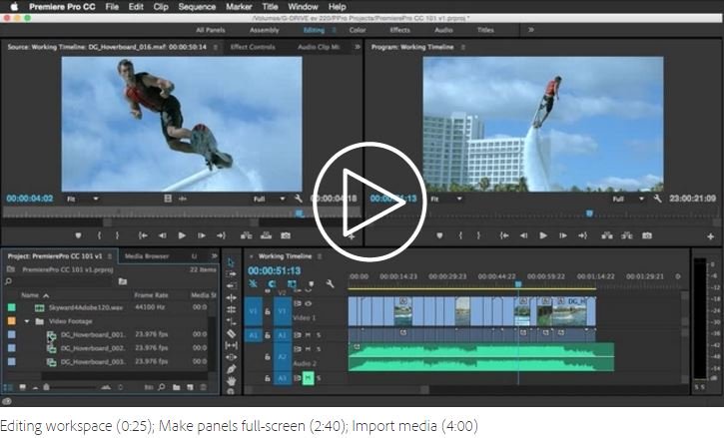
Task: Open the Source monitor settings wrench
Action: click(x=299, y=199)
